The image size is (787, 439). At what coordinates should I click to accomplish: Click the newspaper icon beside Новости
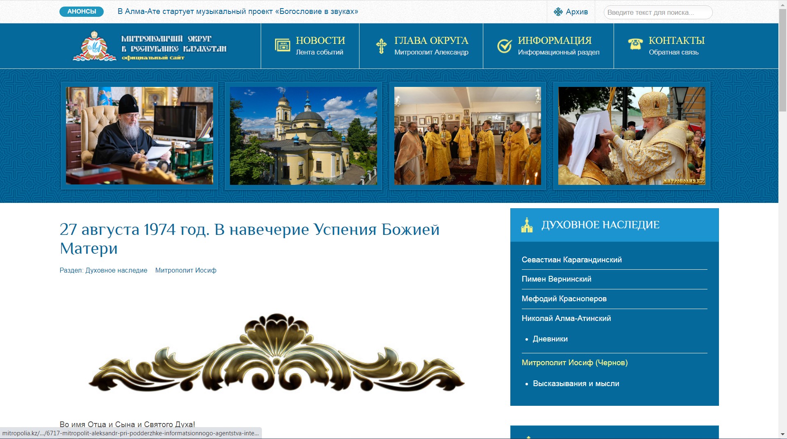tap(282, 45)
